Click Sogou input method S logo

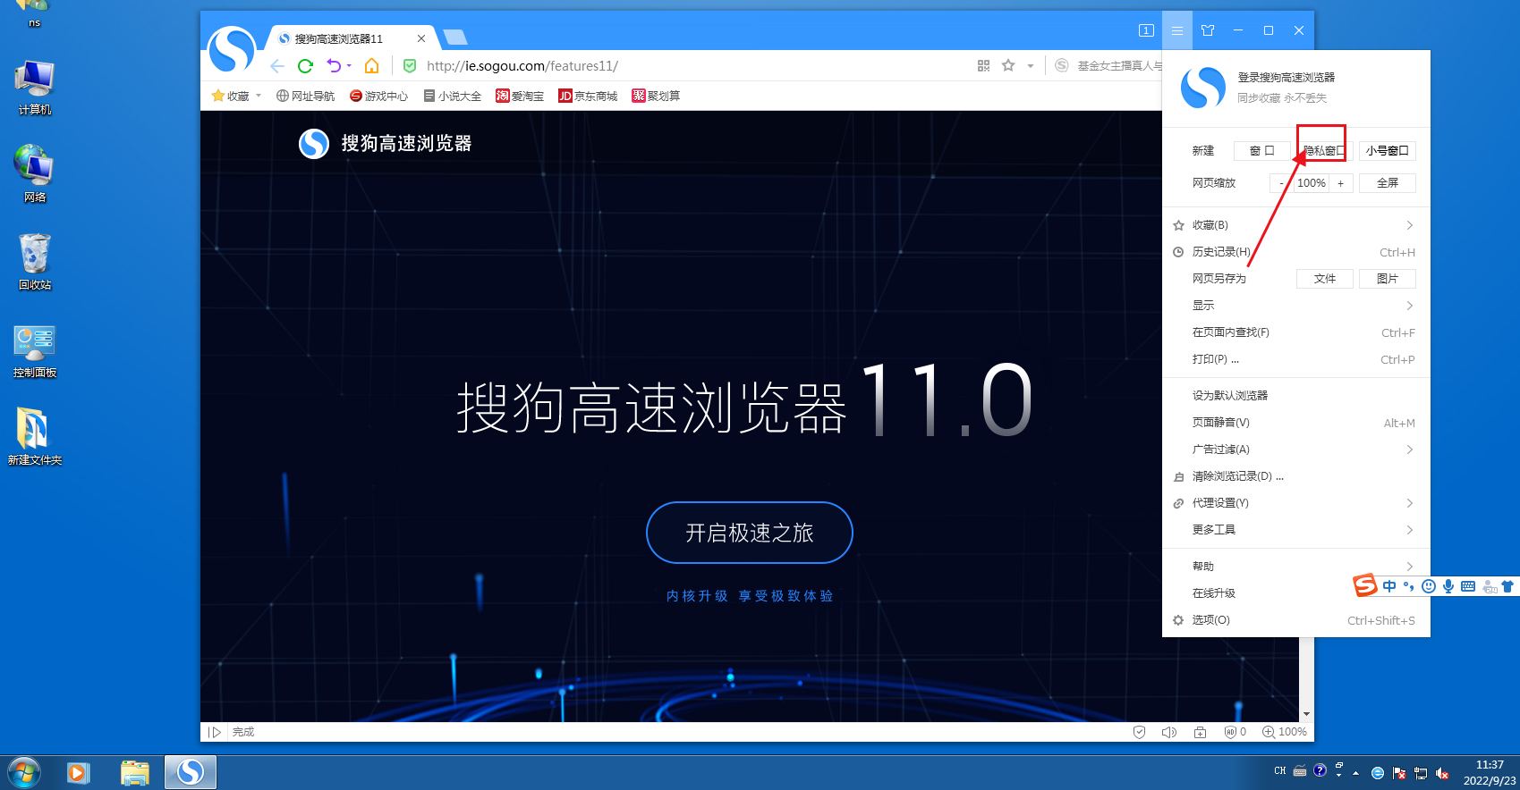[x=1364, y=586]
